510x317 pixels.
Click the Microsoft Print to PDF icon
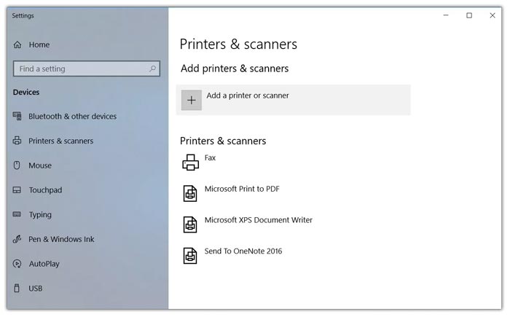[x=190, y=193]
